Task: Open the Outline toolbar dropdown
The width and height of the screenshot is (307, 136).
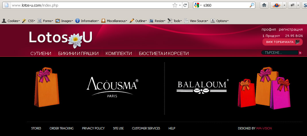Action: [138, 21]
